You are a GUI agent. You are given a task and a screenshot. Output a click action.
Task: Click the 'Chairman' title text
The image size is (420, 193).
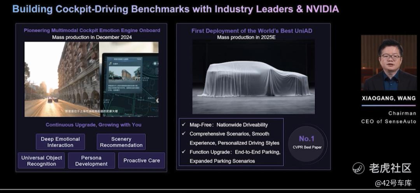(x=402, y=114)
